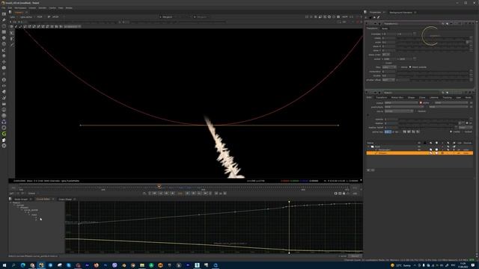Open the Filter nodes toolbar menu
This screenshot has width=479, height=269.
4,44
